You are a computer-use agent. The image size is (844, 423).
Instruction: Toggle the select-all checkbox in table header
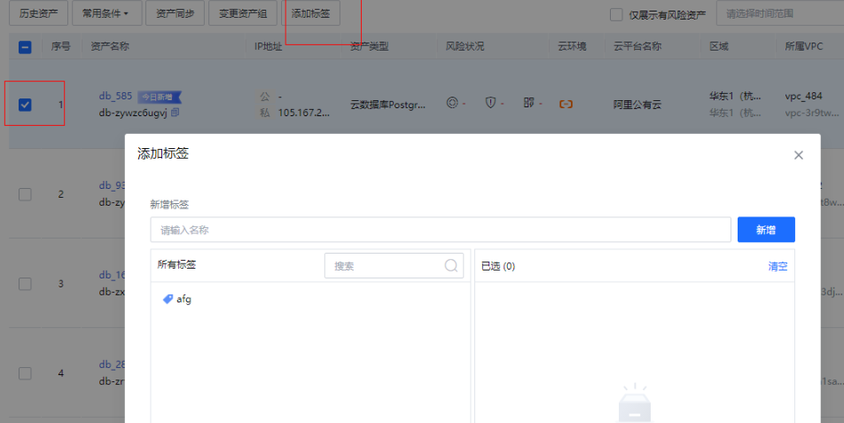[25, 47]
